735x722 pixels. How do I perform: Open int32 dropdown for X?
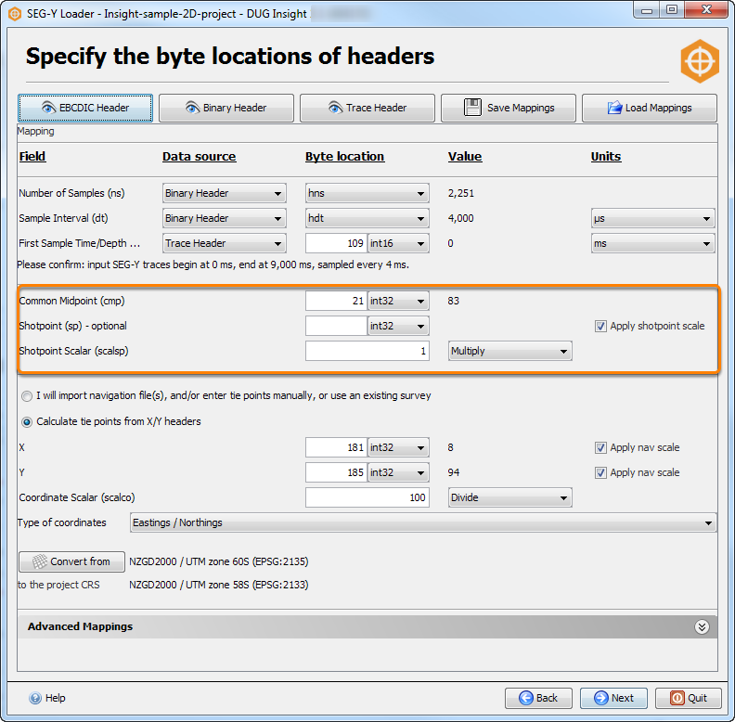398,447
